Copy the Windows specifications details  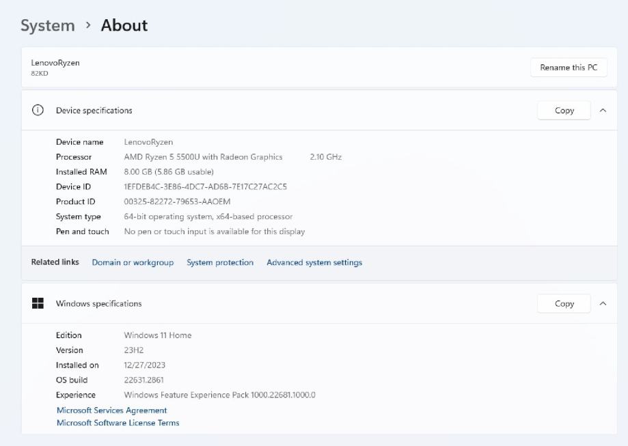click(564, 303)
